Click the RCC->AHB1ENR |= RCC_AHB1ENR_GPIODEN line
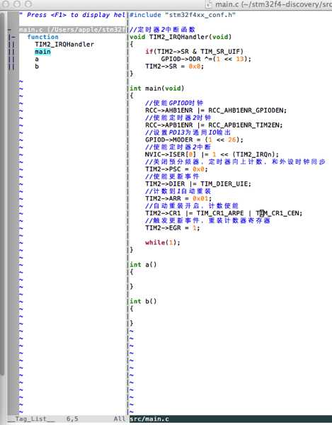This screenshot has width=332, height=425. 216,110
